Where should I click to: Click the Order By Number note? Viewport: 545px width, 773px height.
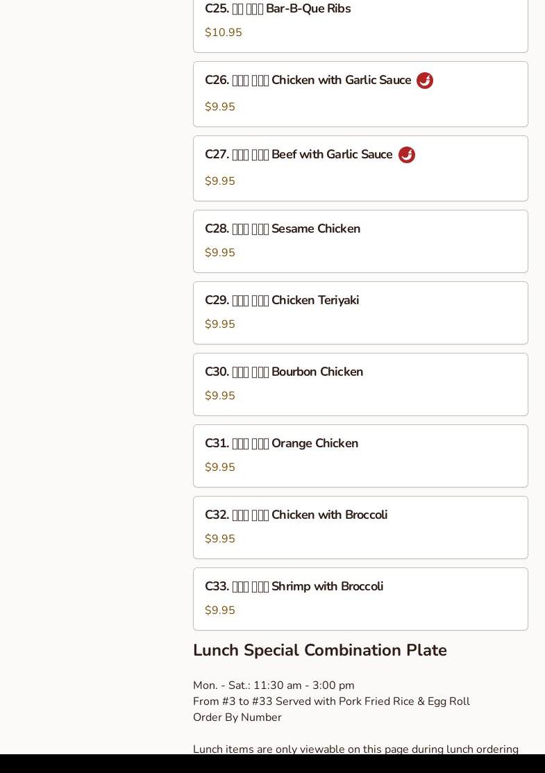point(237,717)
